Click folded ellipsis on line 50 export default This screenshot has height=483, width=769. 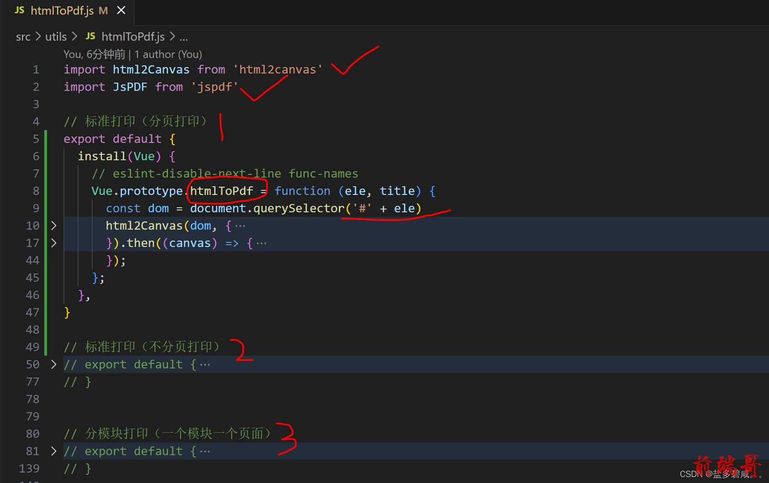pyautogui.click(x=205, y=365)
